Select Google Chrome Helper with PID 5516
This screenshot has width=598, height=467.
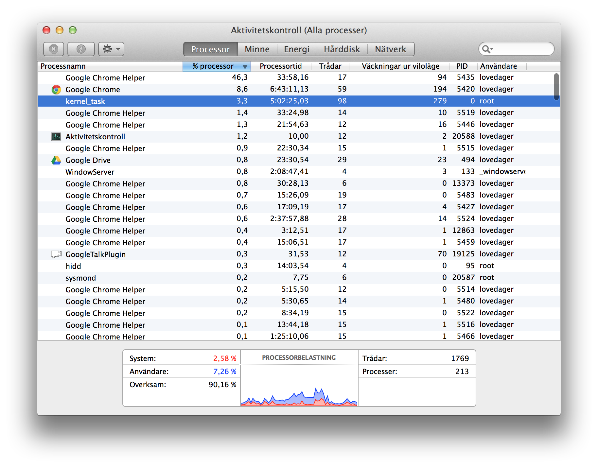click(x=299, y=325)
